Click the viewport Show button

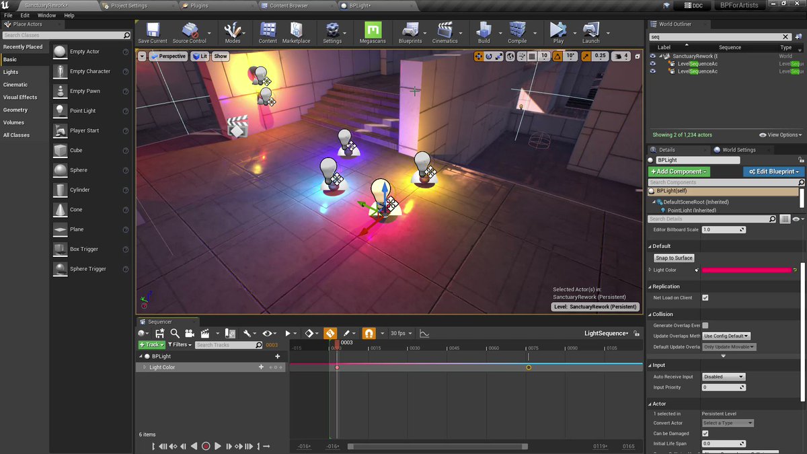point(221,56)
